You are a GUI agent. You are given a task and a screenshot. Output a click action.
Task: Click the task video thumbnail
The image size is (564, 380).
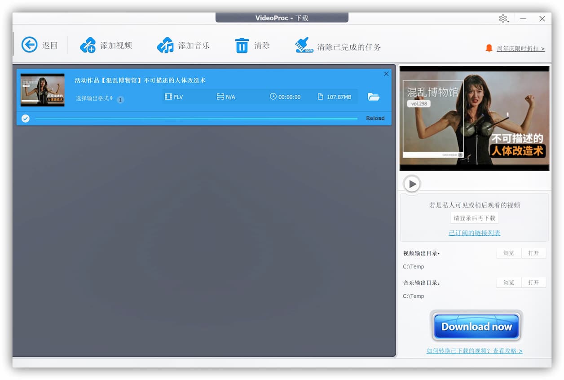(x=43, y=90)
